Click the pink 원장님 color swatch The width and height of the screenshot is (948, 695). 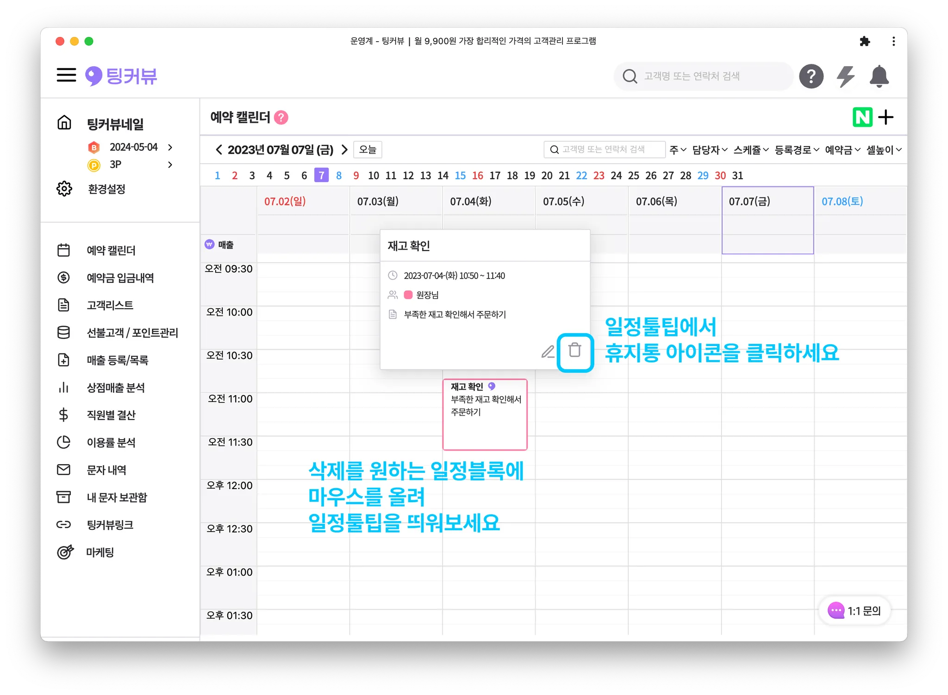coord(408,295)
